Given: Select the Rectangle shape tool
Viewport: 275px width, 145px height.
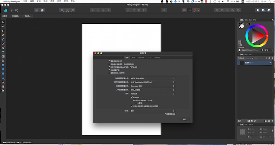Looking at the screenshot, I should pyautogui.click(x=3, y=65).
